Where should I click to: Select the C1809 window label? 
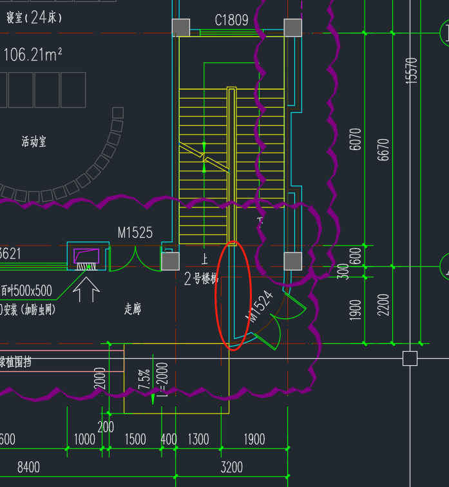pyautogui.click(x=231, y=20)
